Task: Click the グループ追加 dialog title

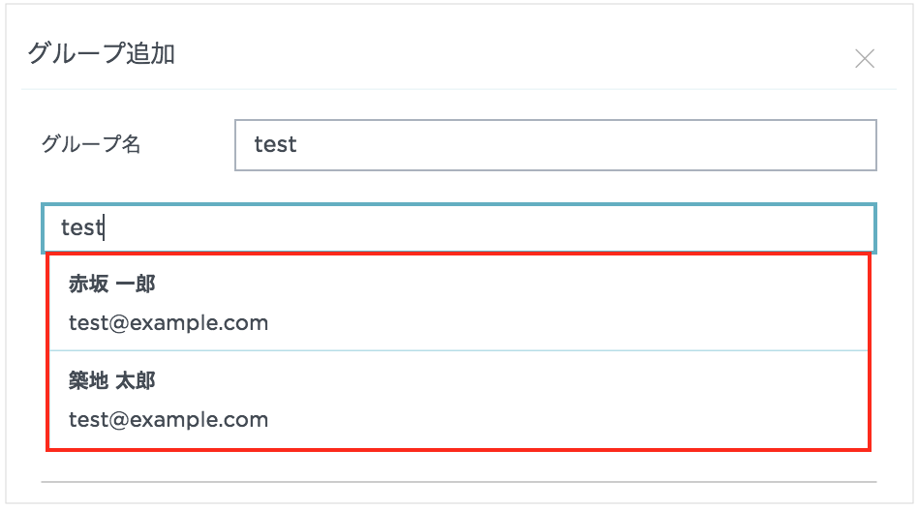Action: pos(101,54)
